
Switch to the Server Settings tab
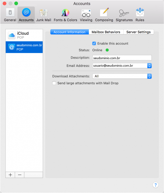pyautogui.click(x=139, y=32)
